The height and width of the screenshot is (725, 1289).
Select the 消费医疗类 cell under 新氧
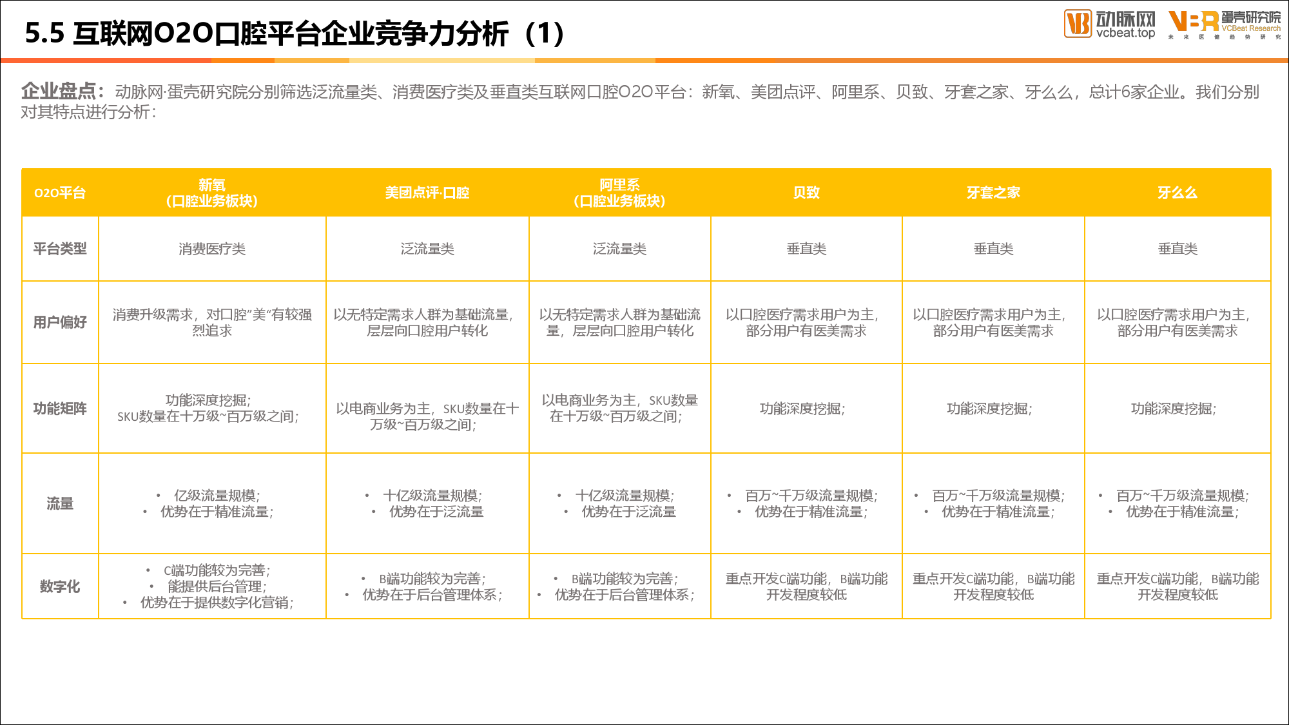click(212, 249)
